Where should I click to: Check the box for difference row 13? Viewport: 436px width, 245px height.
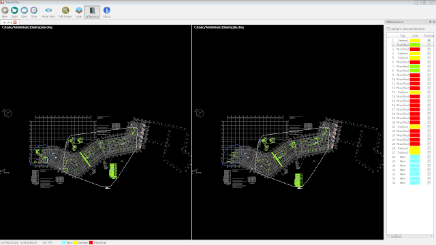[x=429, y=93]
